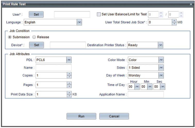Image resolution: width=195 pixels, height=128 pixels.
Task: Select the Release radio button
Action: coord(34,37)
